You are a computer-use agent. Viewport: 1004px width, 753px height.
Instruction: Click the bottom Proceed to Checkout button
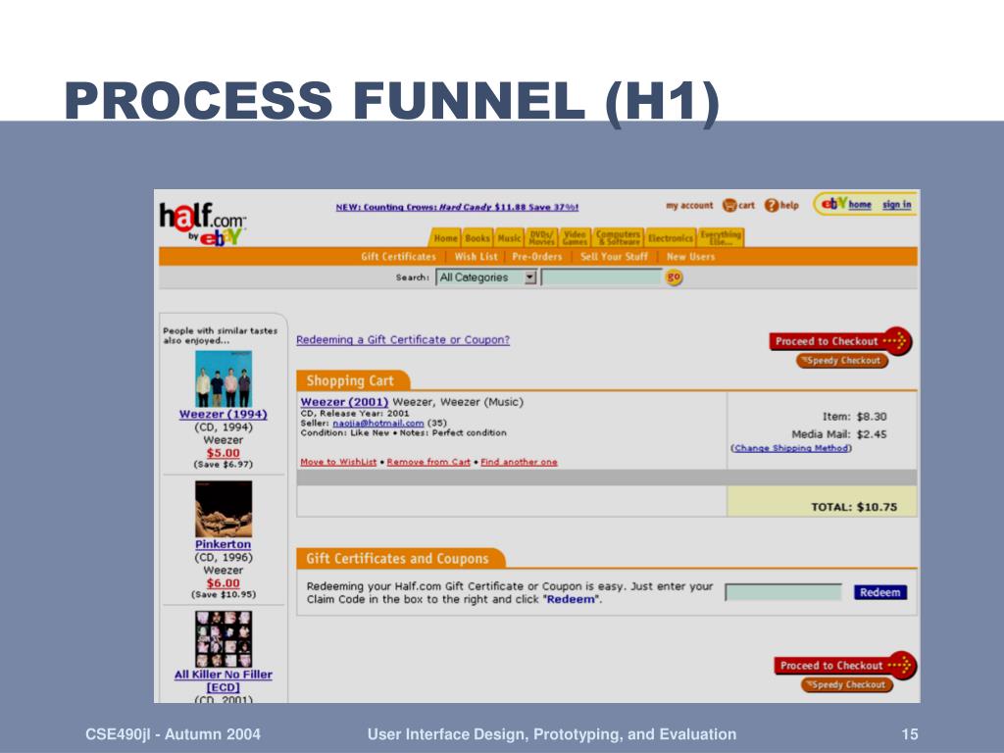pos(845,666)
